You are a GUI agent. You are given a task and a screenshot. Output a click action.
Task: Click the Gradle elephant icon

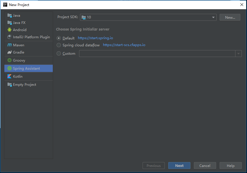[x=10, y=52]
